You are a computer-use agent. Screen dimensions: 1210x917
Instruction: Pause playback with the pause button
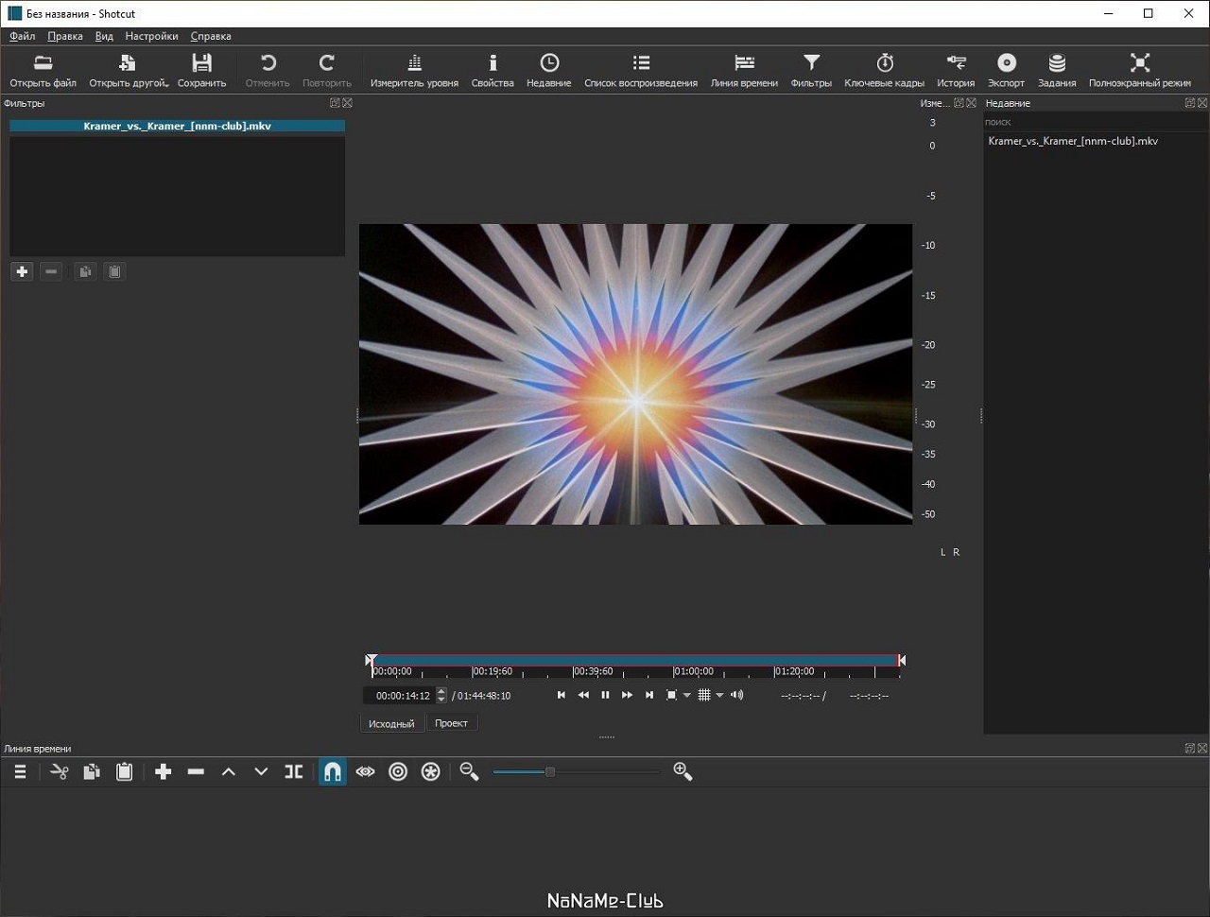[605, 696]
